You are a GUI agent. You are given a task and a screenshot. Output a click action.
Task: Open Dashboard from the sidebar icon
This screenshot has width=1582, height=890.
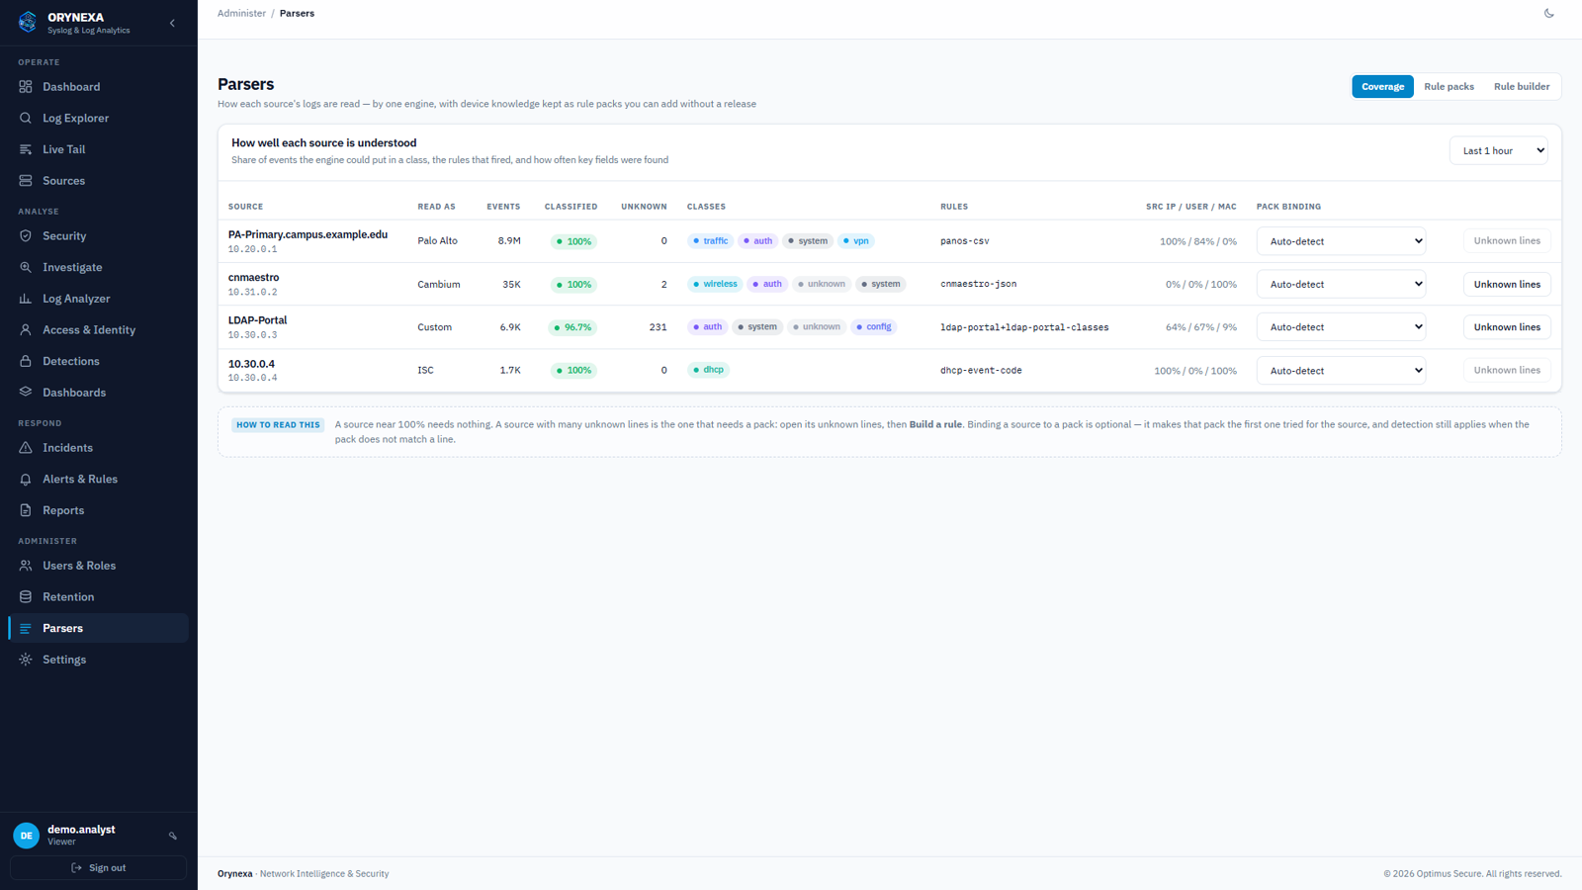tap(26, 87)
